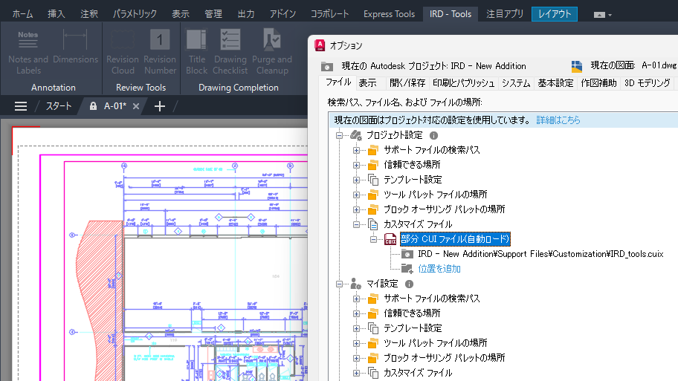This screenshot has height=381, width=678.
Task: Click the 詳細はこちら link
Action: click(558, 120)
